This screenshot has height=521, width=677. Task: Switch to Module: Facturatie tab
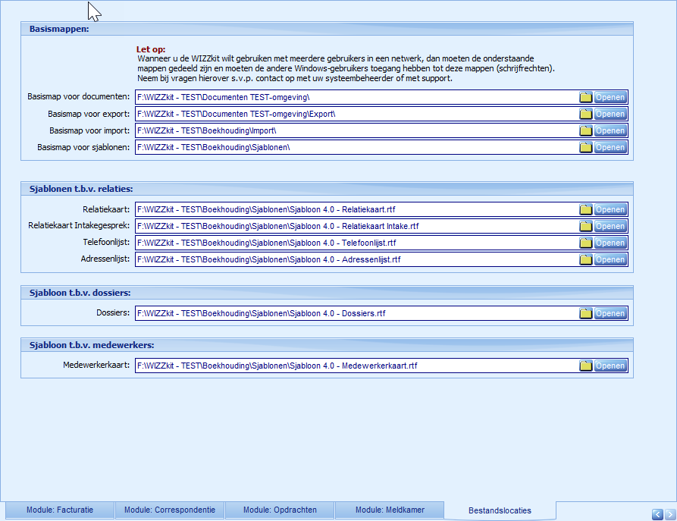pos(60,510)
